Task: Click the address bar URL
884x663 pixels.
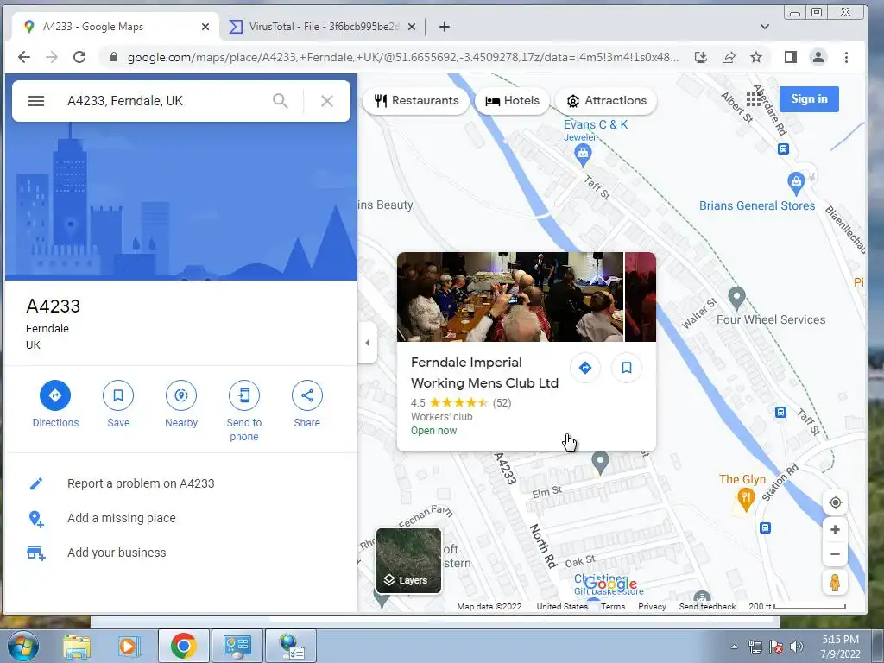Action: pos(402,58)
